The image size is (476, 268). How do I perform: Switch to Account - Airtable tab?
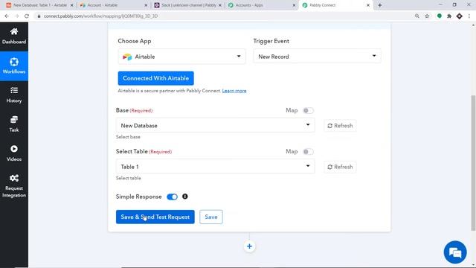[112, 5]
